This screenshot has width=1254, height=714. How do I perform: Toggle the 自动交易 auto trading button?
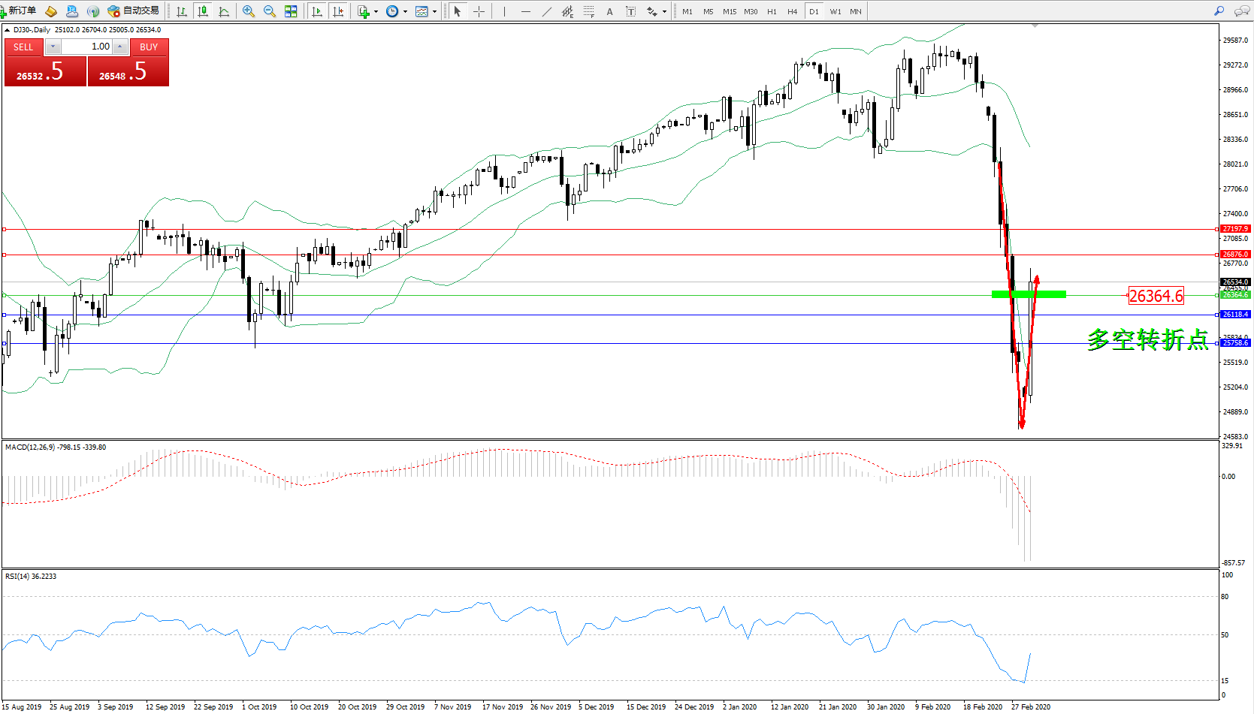[134, 11]
